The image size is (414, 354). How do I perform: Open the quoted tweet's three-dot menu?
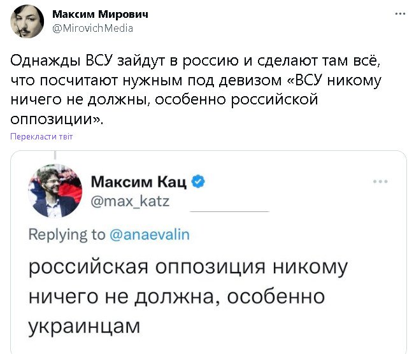pyautogui.click(x=380, y=181)
